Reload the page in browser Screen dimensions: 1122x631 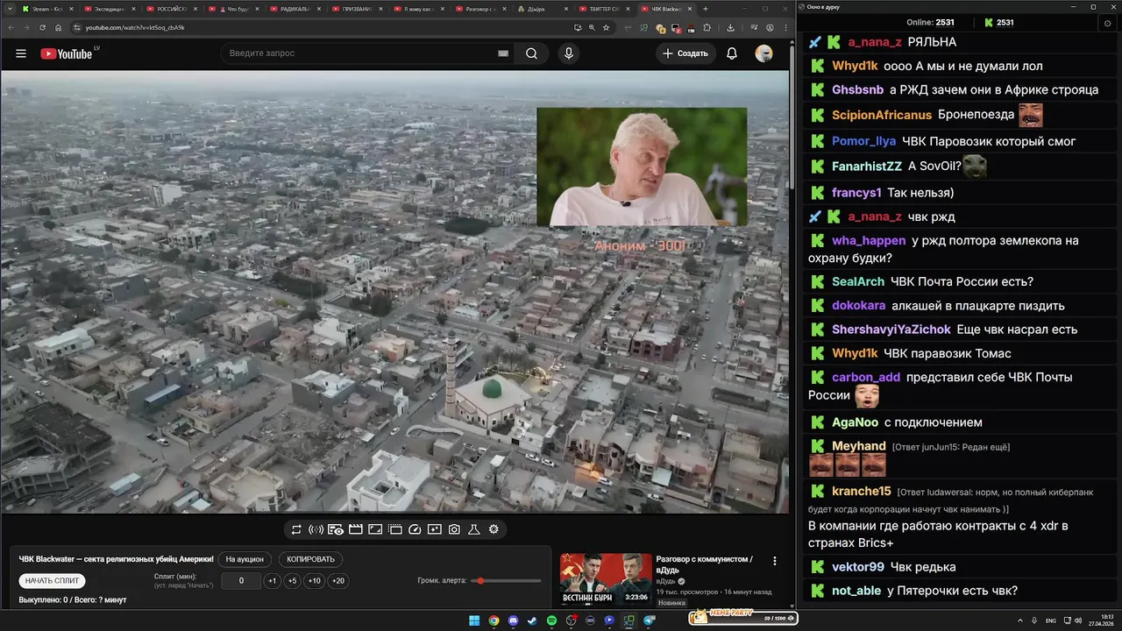click(x=42, y=27)
